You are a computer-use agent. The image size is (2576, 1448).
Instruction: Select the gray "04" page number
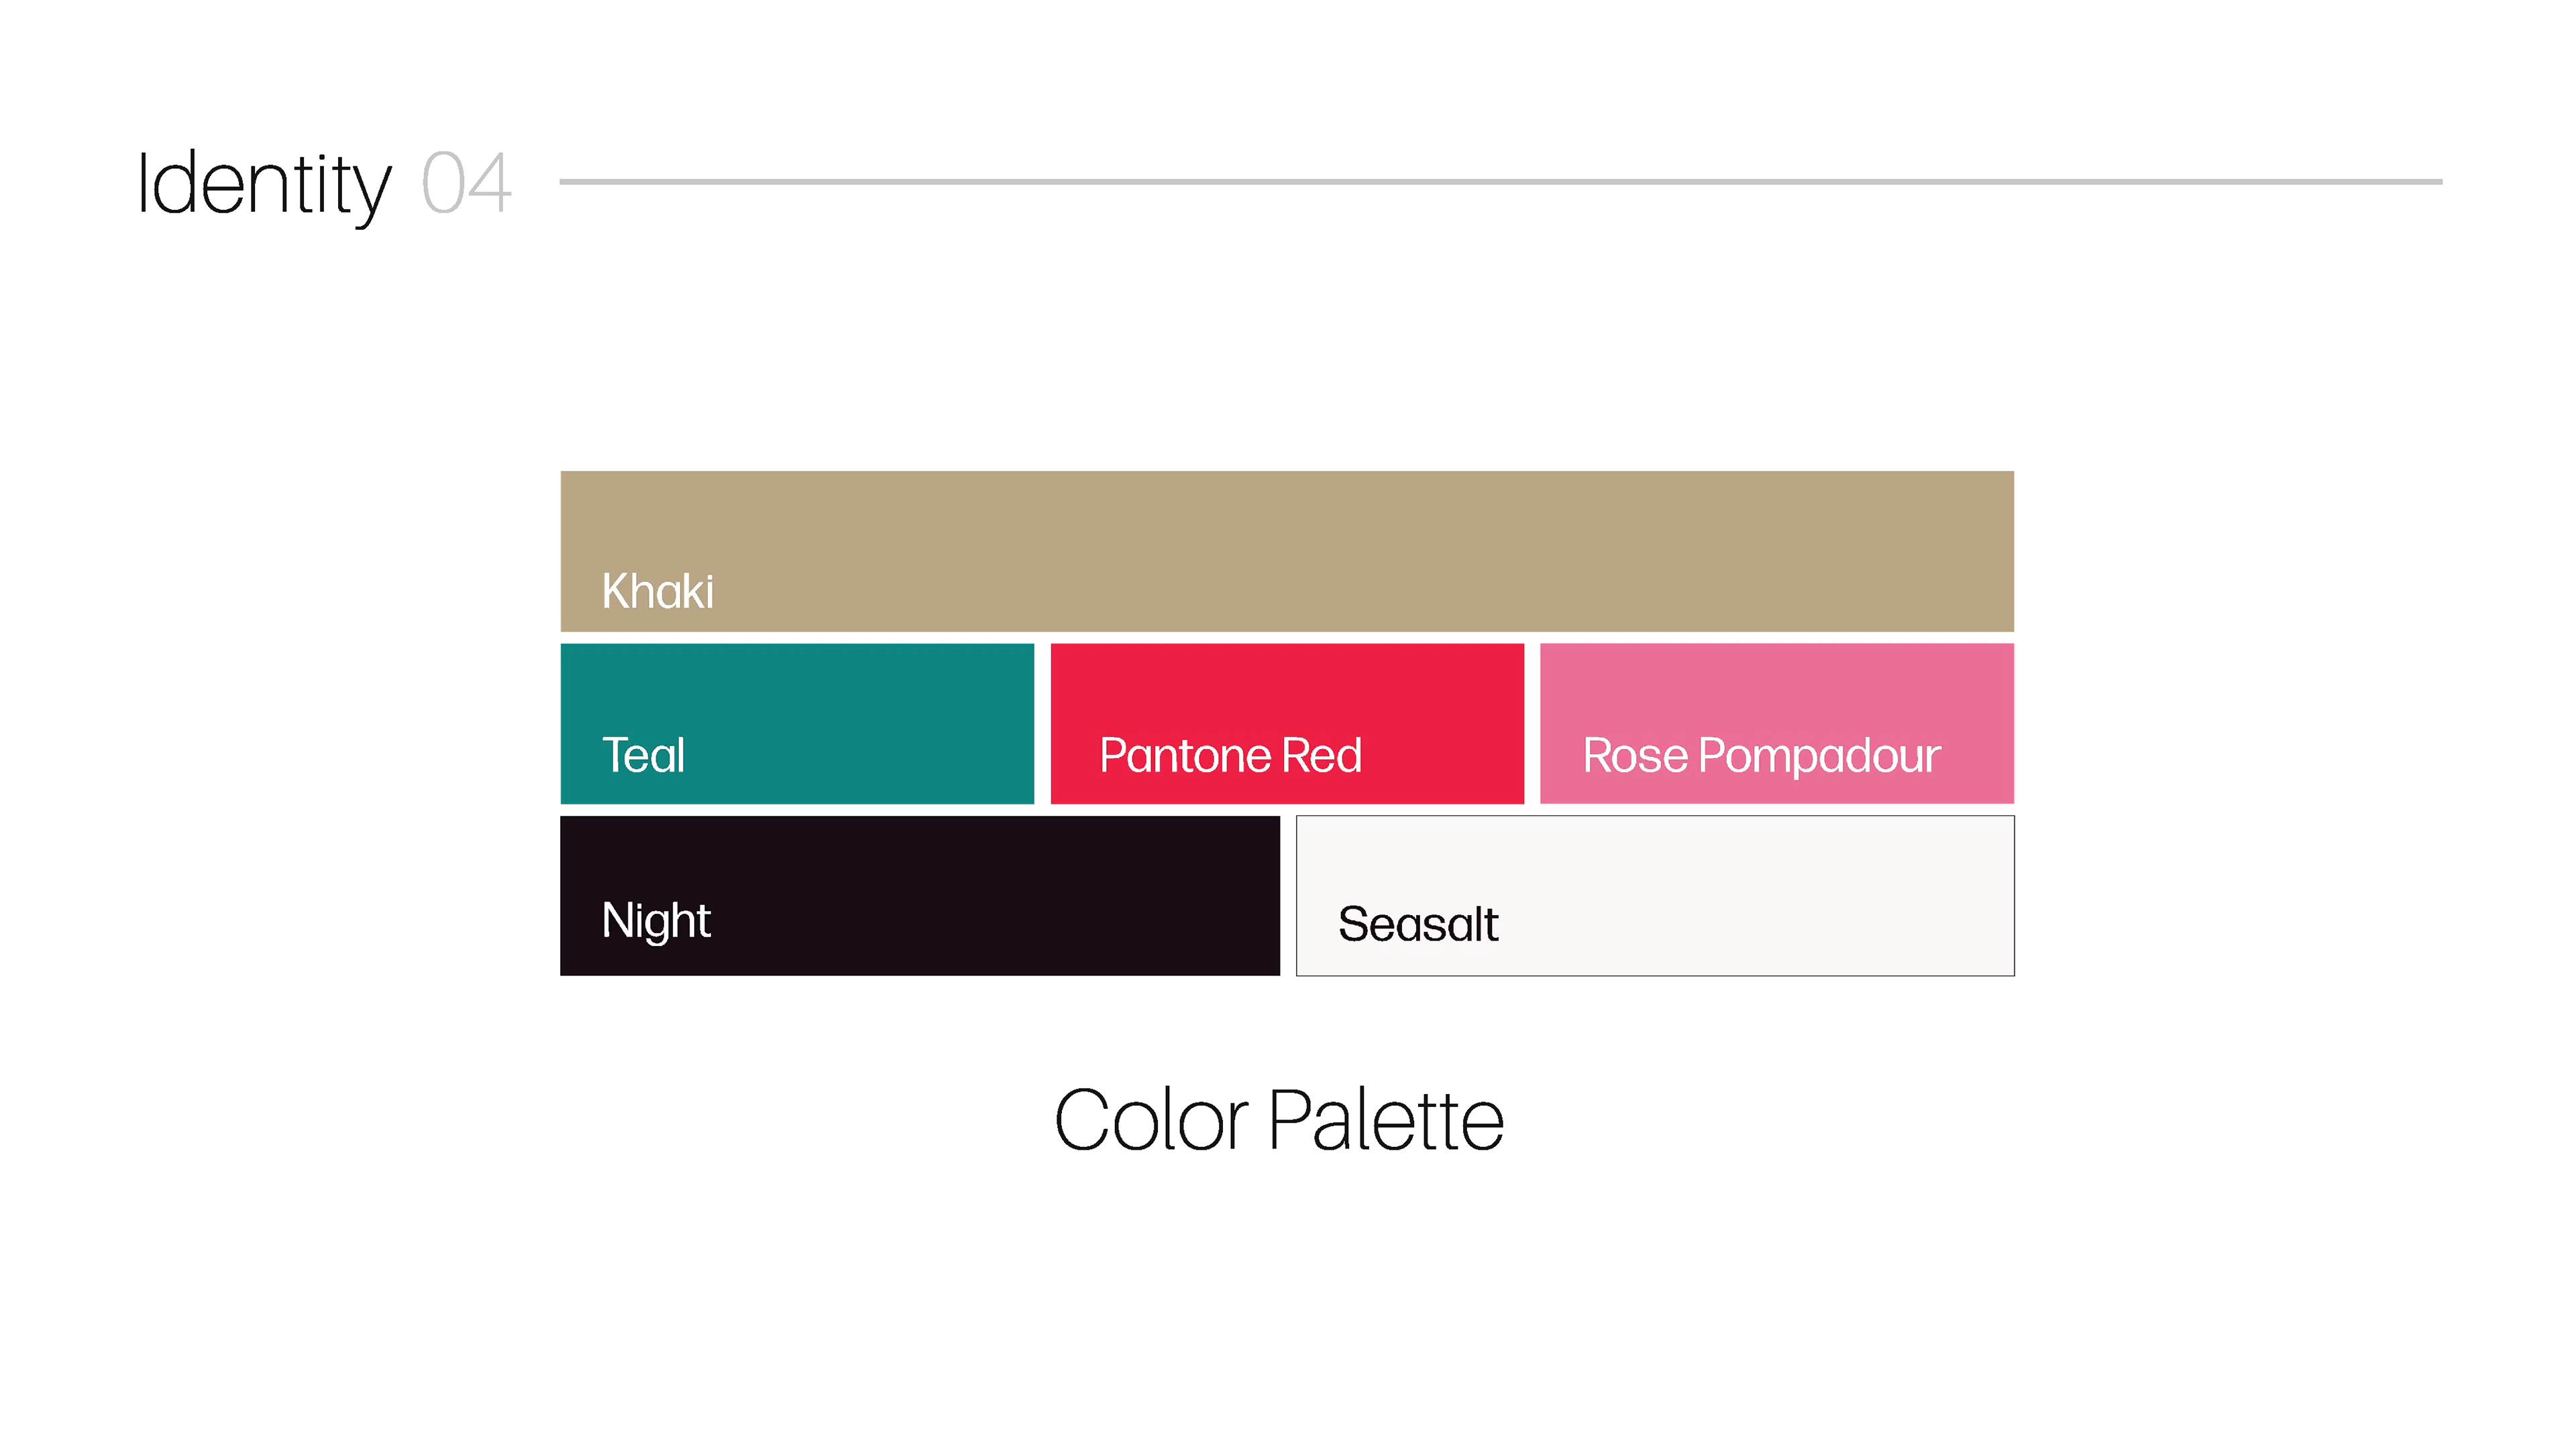tap(466, 184)
